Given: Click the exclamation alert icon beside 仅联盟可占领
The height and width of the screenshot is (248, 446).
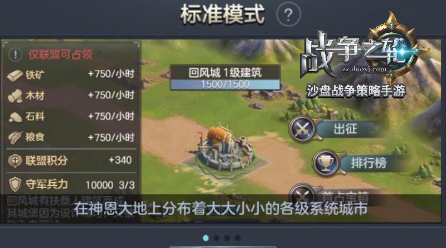Looking at the screenshot, I should (x=16, y=54).
